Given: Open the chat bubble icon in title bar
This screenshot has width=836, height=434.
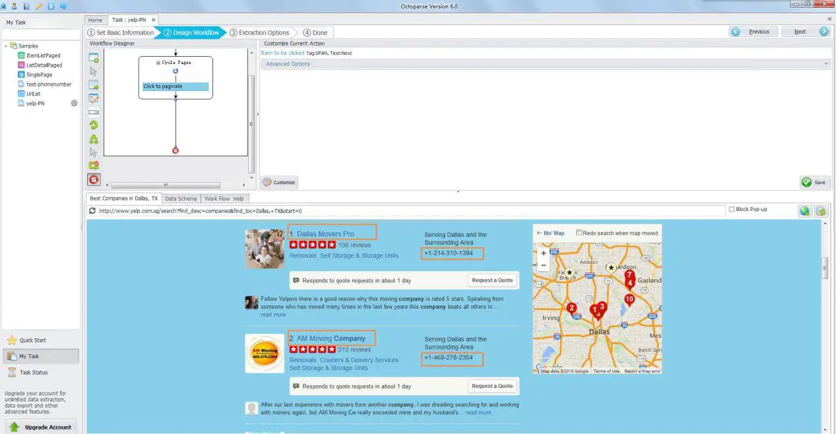Looking at the screenshot, I should [63, 6].
